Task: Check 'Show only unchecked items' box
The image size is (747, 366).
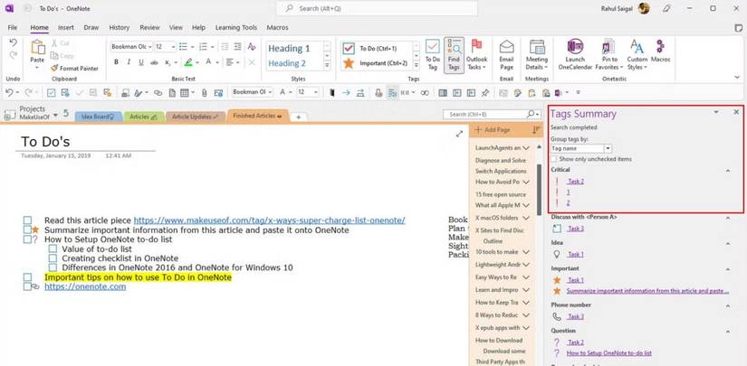Action: tap(554, 159)
